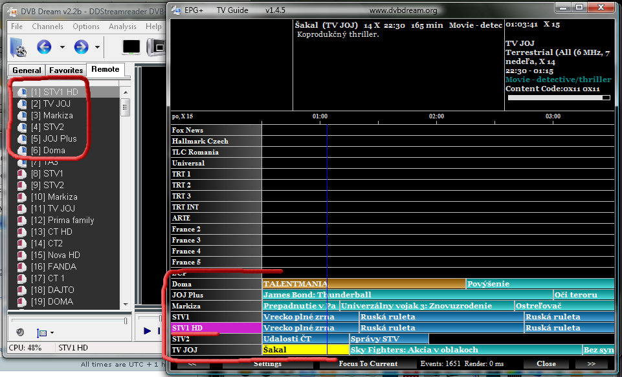Click progress bar in EPG info panel

click(x=559, y=98)
